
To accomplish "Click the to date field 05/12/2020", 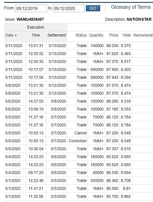I will click(x=69, y=8).
